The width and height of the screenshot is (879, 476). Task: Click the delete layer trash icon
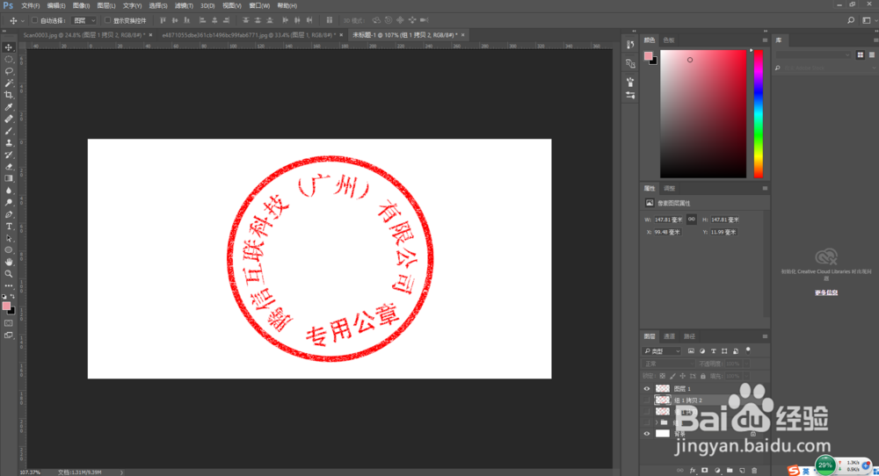coord(754,471)
